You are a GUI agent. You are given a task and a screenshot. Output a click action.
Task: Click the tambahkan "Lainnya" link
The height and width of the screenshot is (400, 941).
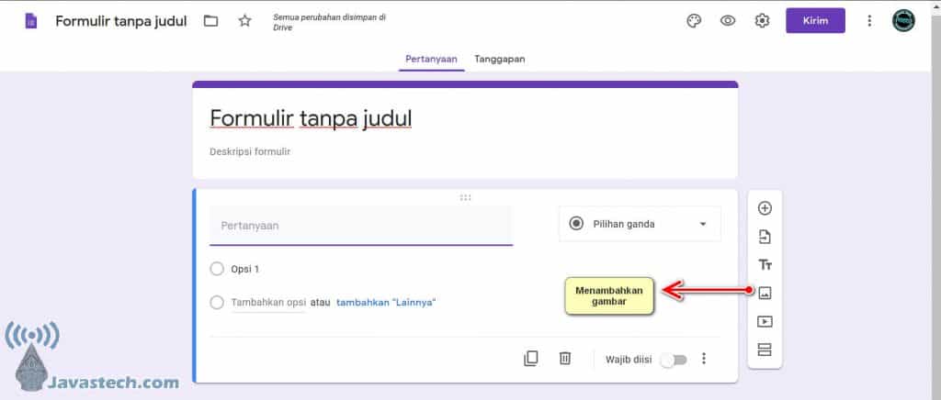(386, 303)
